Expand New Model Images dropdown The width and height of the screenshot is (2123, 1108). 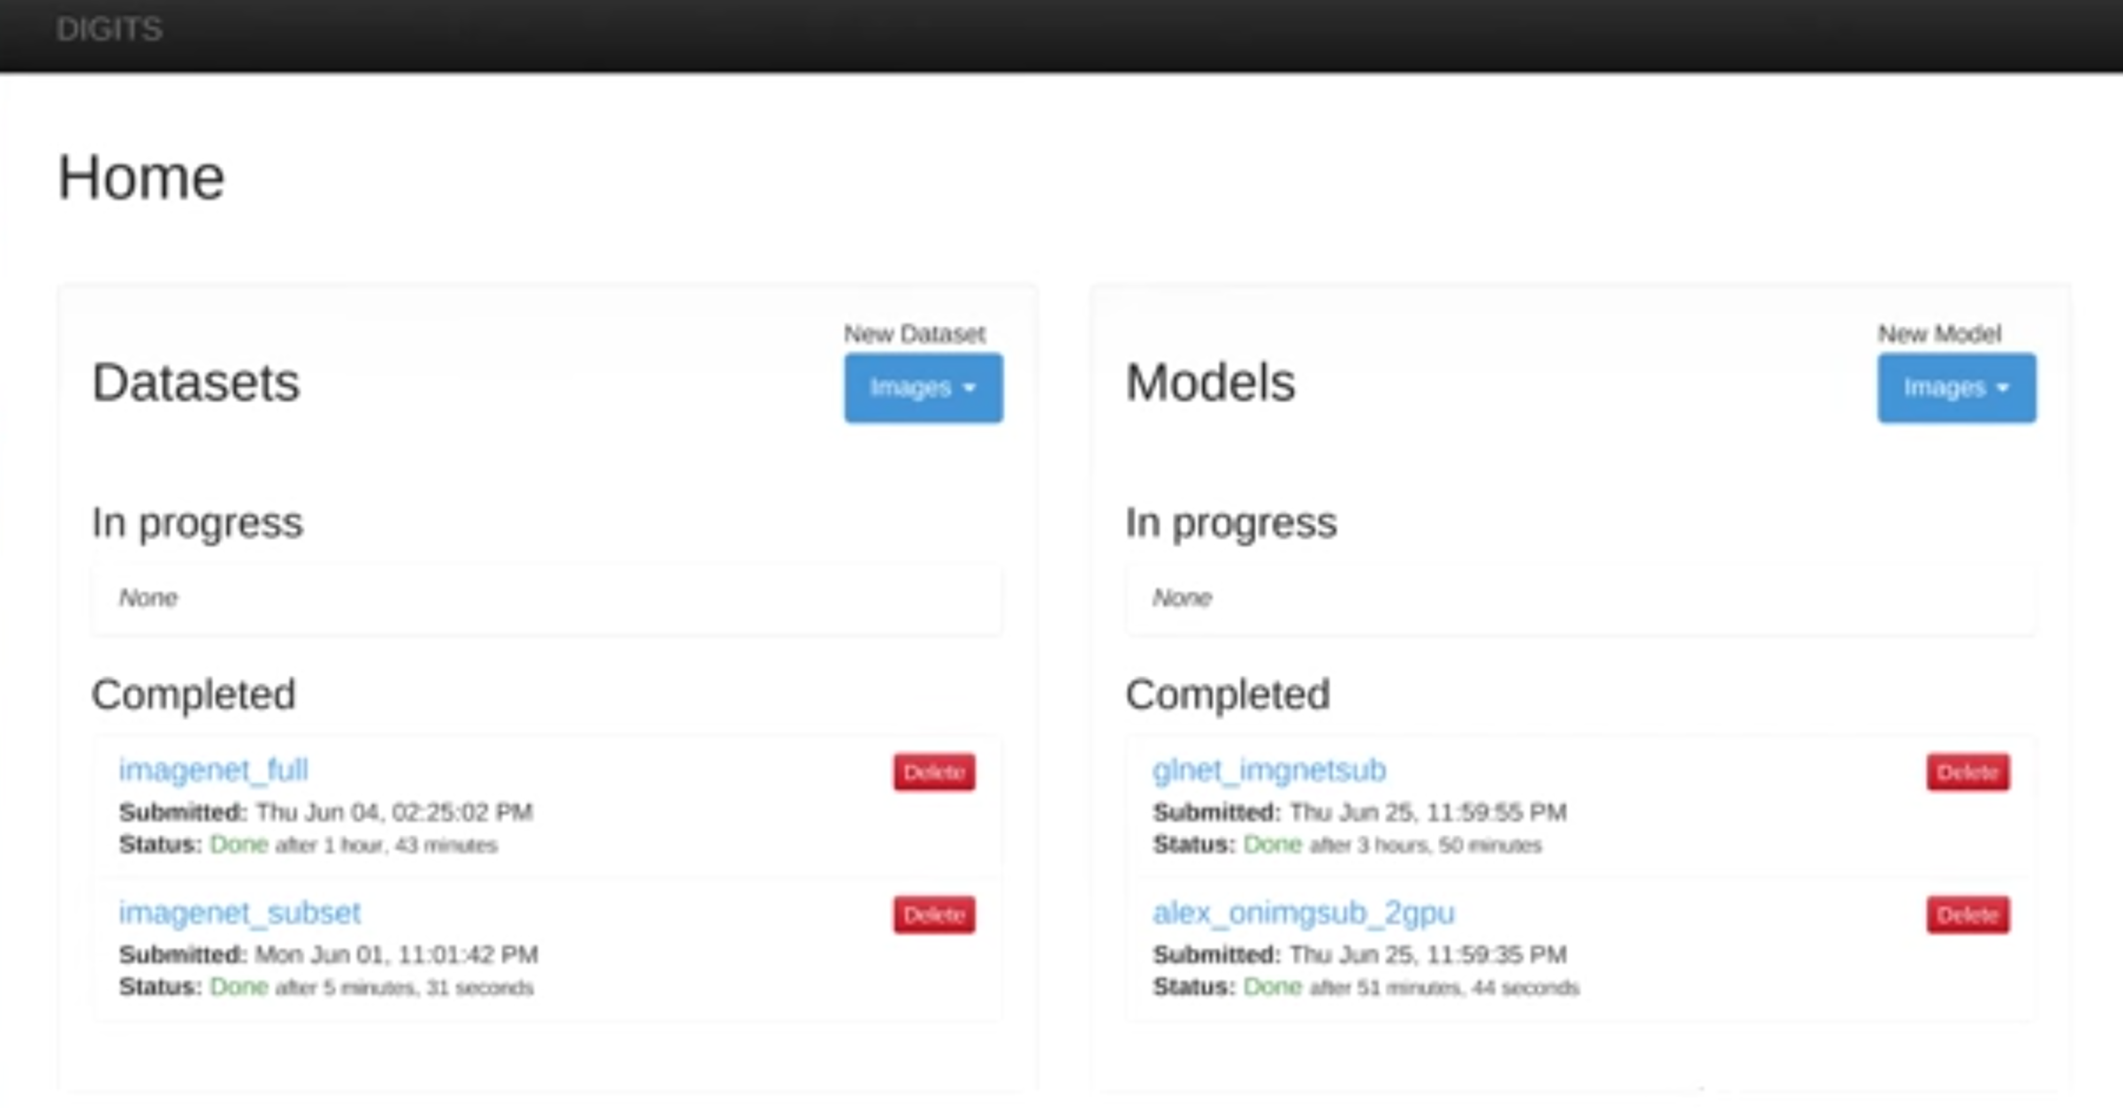pyautogui.click(x=1955, y=388)
